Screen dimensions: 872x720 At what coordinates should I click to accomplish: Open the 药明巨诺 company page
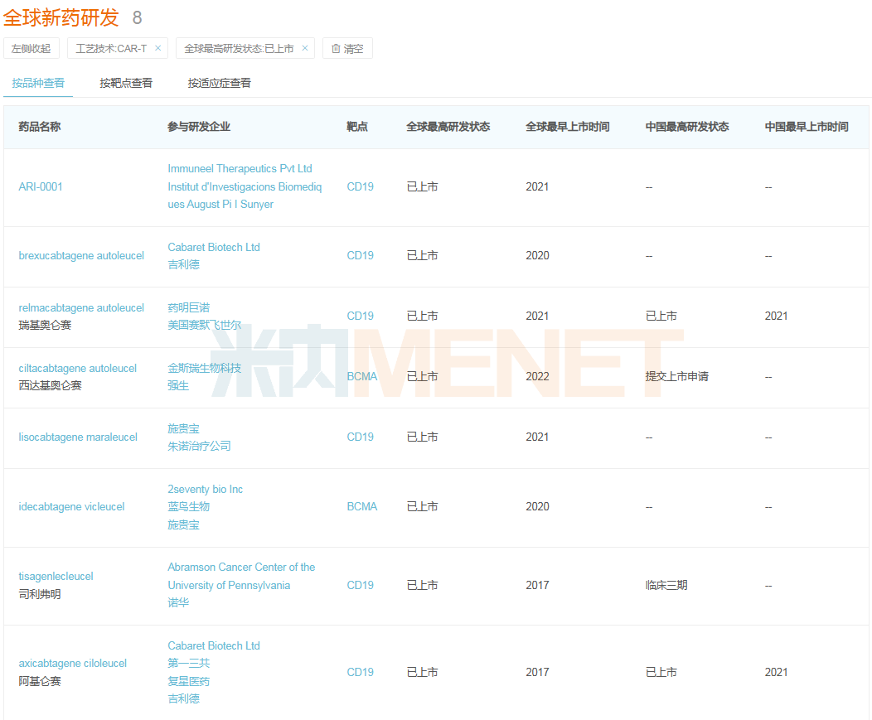(x=187, y=307)
